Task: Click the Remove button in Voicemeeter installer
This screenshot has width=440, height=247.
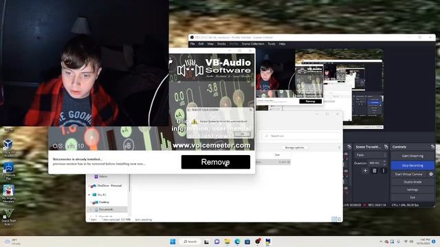Action: (x=215, y=162)
